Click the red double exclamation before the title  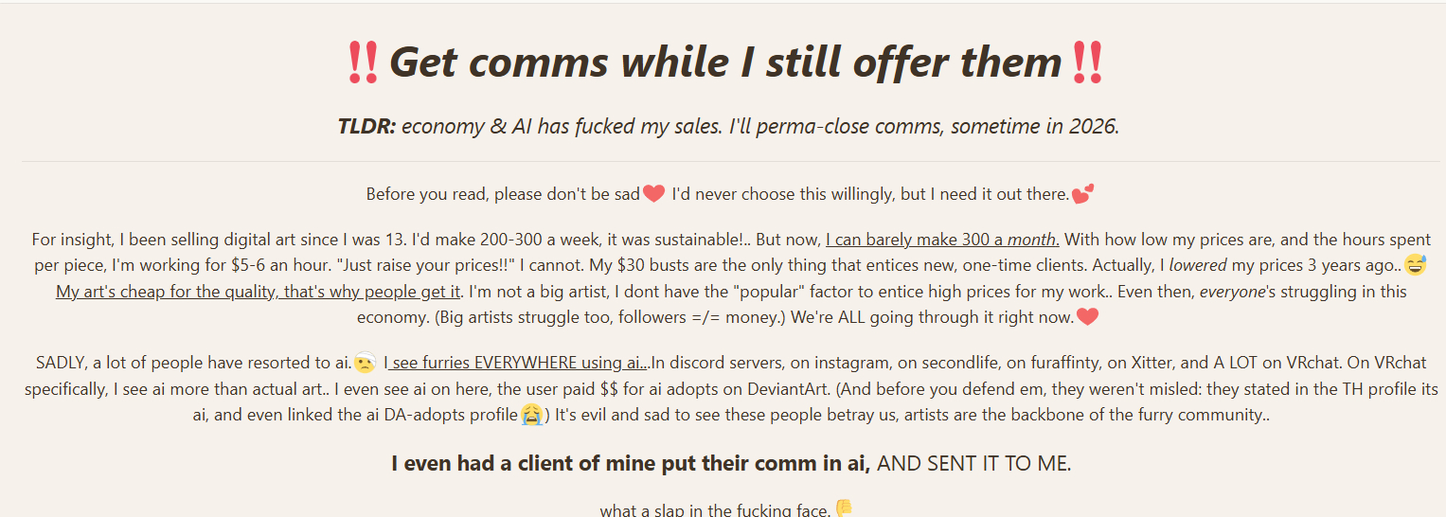click(363, 62)
